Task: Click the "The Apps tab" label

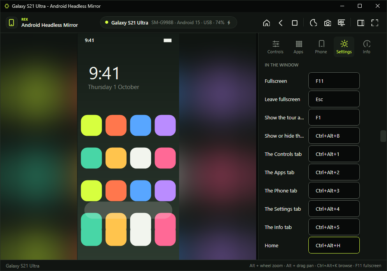Action: 280,172
